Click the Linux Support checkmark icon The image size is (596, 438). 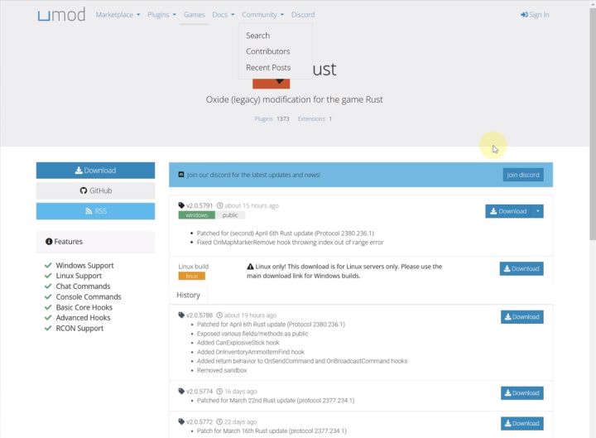coord(48,275)
